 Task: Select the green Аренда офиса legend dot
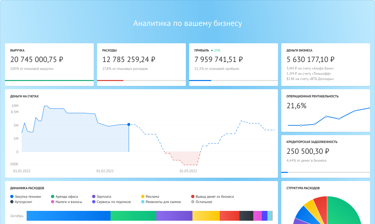[53, 196]
